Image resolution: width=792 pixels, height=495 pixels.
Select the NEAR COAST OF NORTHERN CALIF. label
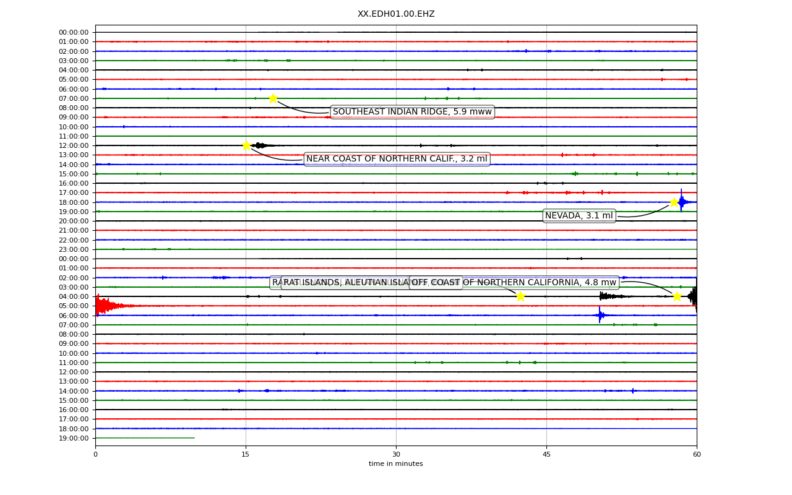tap(397, 159)
